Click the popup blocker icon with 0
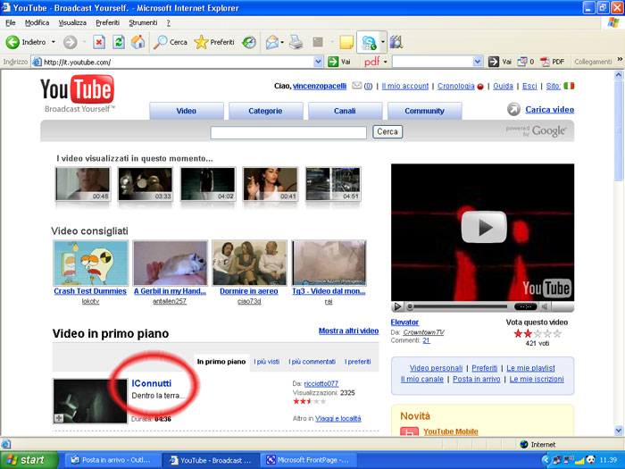The width and height of the screenshot is (625, 469). pyautogui.click(x=525, y=62)
